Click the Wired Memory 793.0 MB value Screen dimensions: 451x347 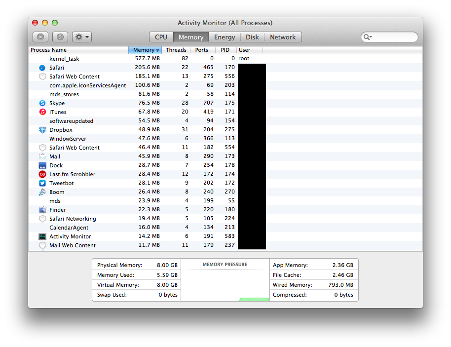[341, 285]
